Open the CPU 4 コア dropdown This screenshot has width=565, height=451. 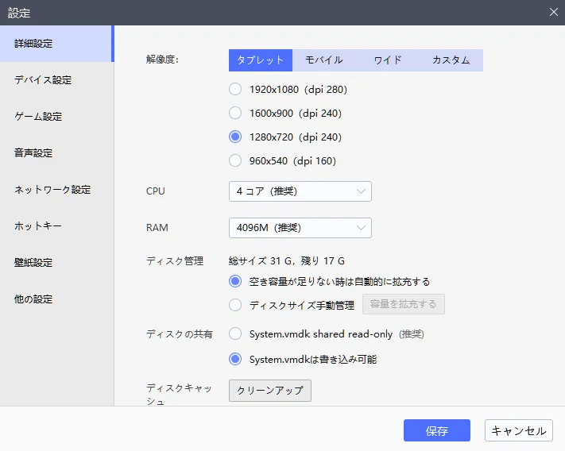pos(300,191)
